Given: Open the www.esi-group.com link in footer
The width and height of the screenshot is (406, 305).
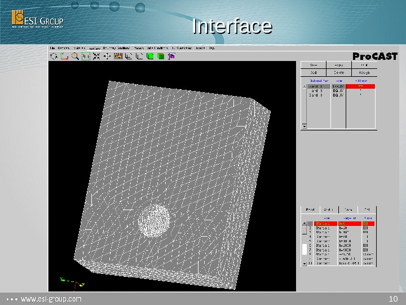Looking at the screenshot, I should [x=51, y=298].
